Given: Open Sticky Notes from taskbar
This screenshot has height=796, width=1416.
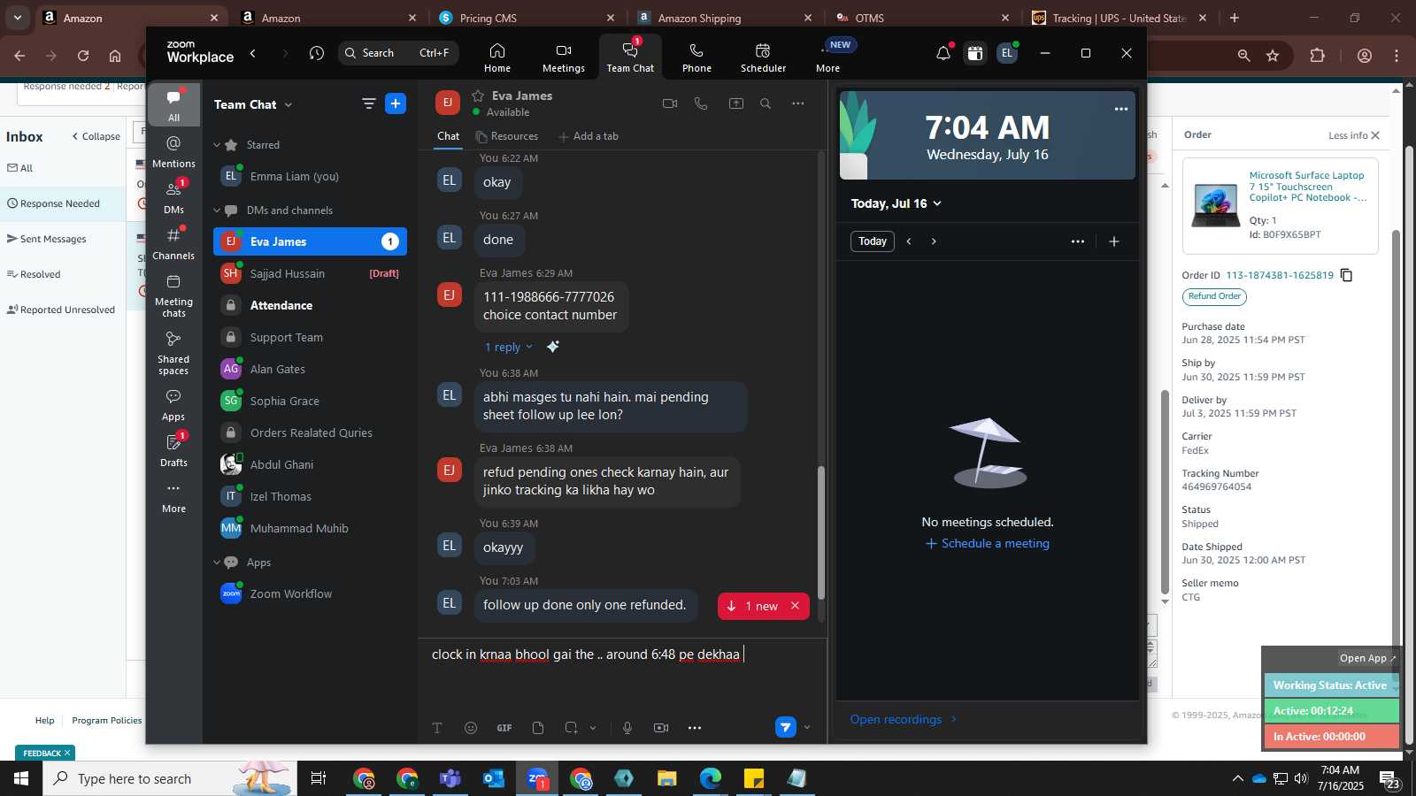Looking at the screenshot, I should [x=754, y=778].
